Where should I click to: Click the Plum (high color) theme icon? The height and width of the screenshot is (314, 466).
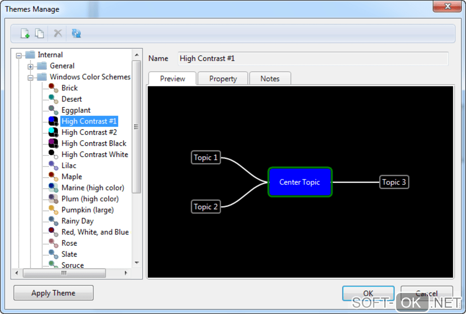53,199
